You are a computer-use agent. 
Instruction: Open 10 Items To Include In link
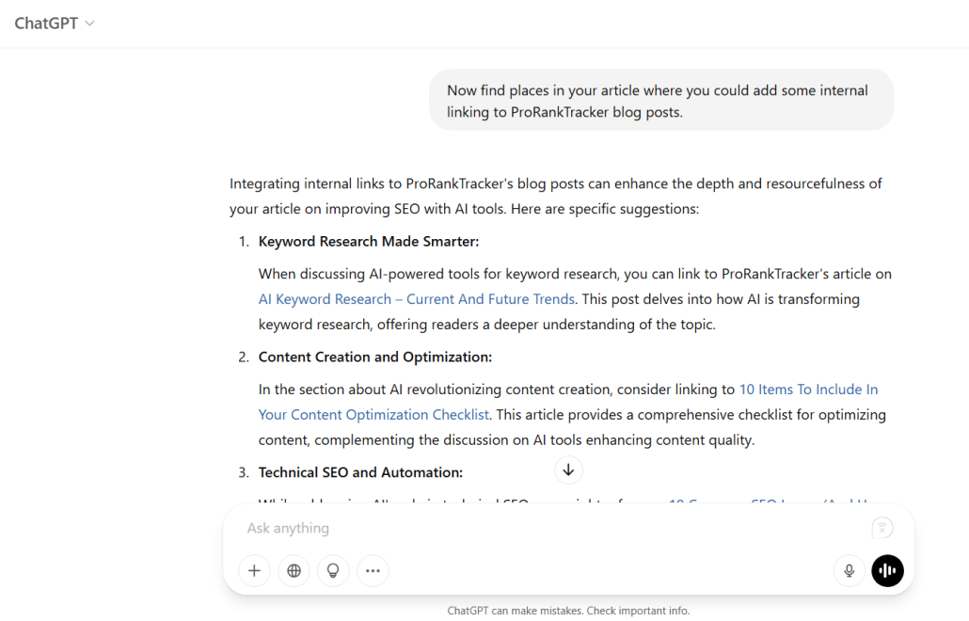point(808,390)
